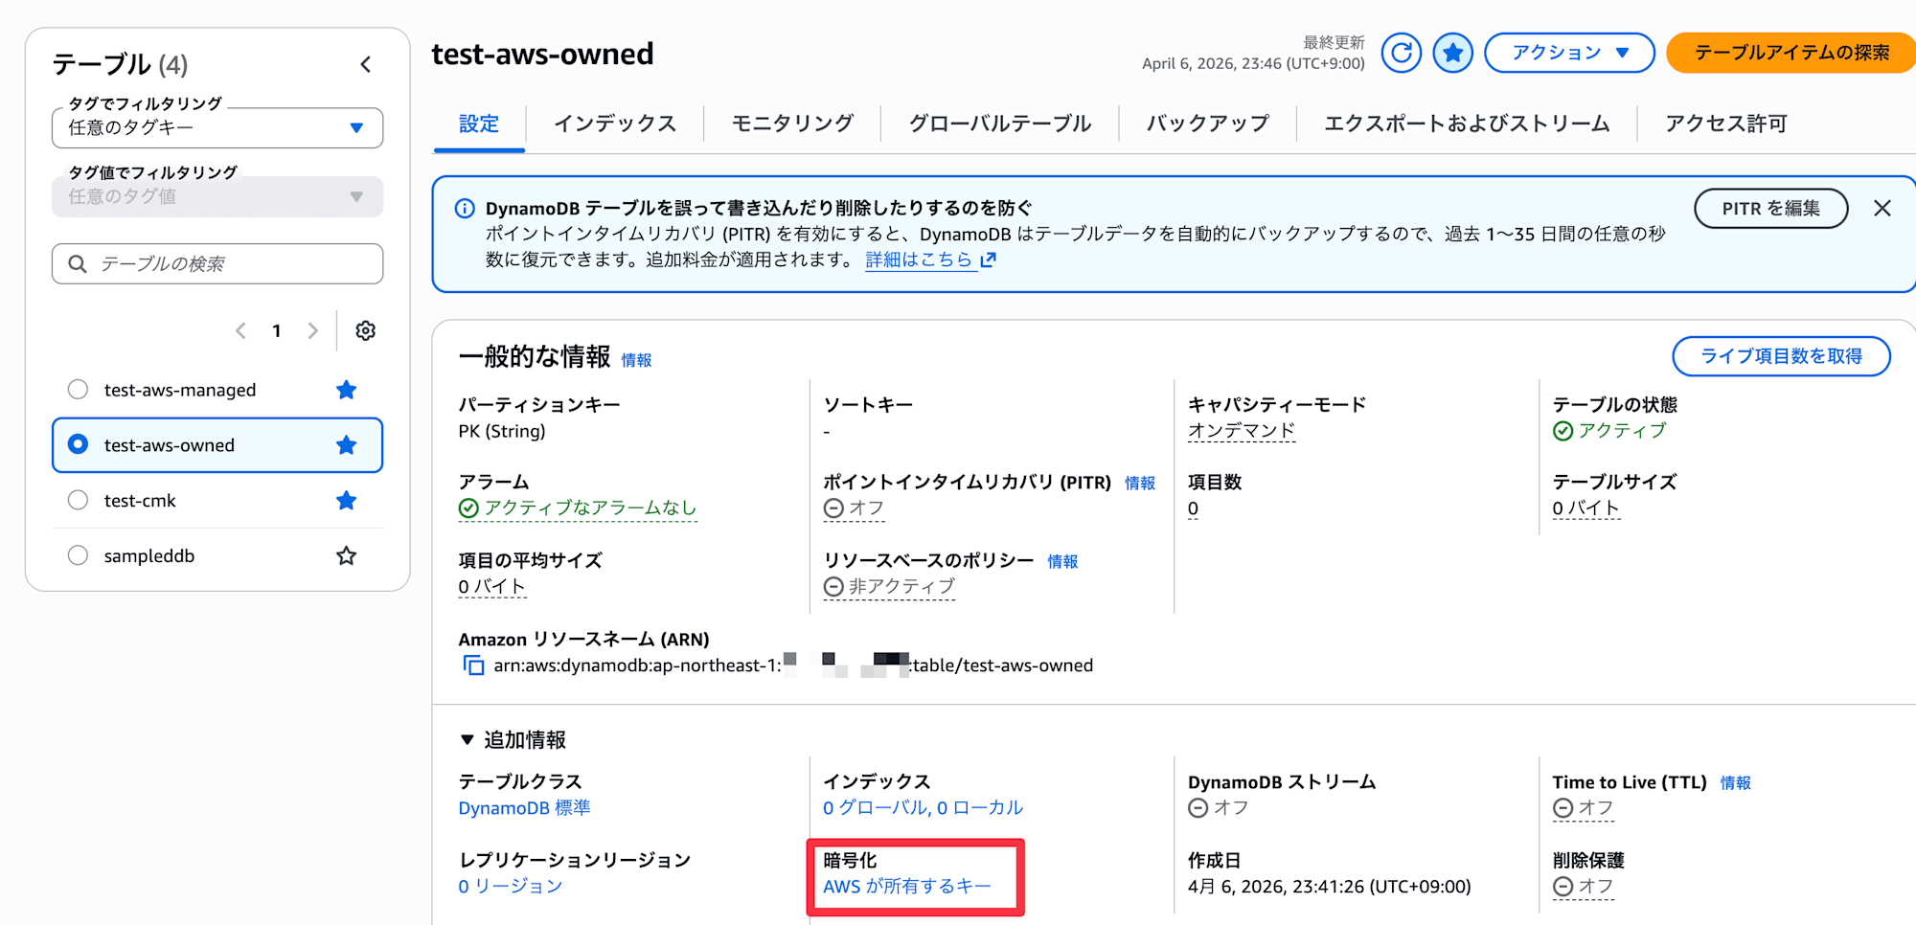
Task: Click 項目数 value 0
Action: (1193, 508)
